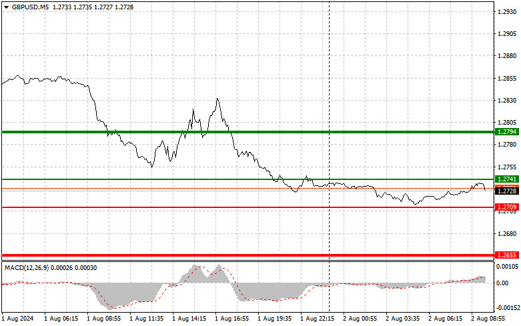Select the 1 Aug 2024 time label
Image resolution: width=521 pixels, height=326 pixels.
[x=18, y=319]
